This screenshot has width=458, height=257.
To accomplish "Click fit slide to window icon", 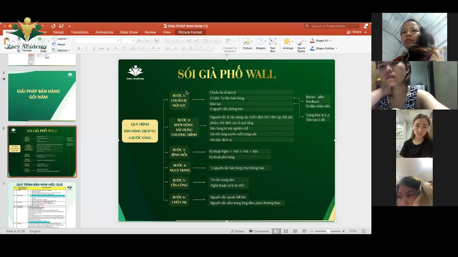I will (364, 231).
